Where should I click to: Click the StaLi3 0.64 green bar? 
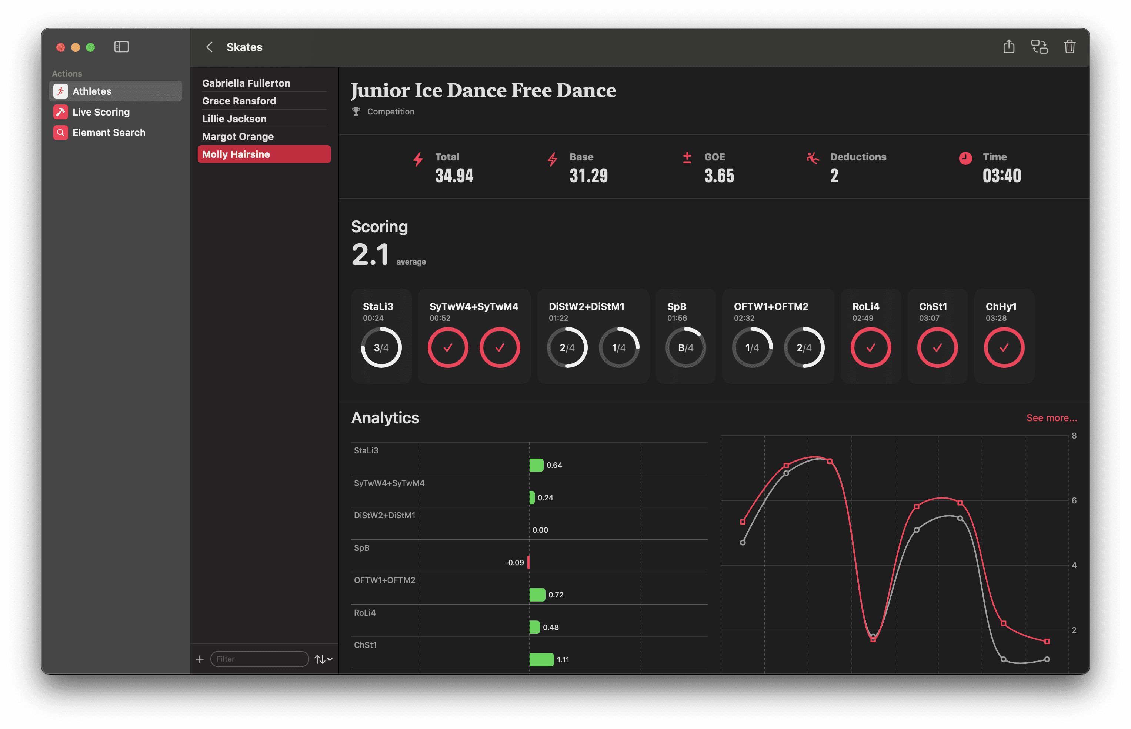pyautogui.click(x=536, y=465)
